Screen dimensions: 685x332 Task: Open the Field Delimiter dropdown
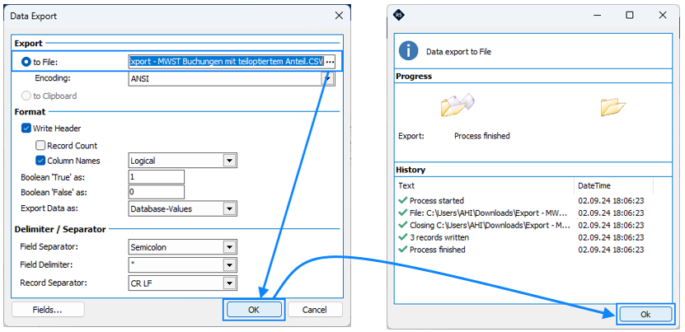(230, 265)
